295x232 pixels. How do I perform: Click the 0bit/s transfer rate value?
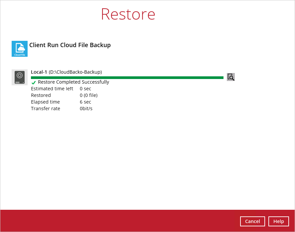pos(86,109)
